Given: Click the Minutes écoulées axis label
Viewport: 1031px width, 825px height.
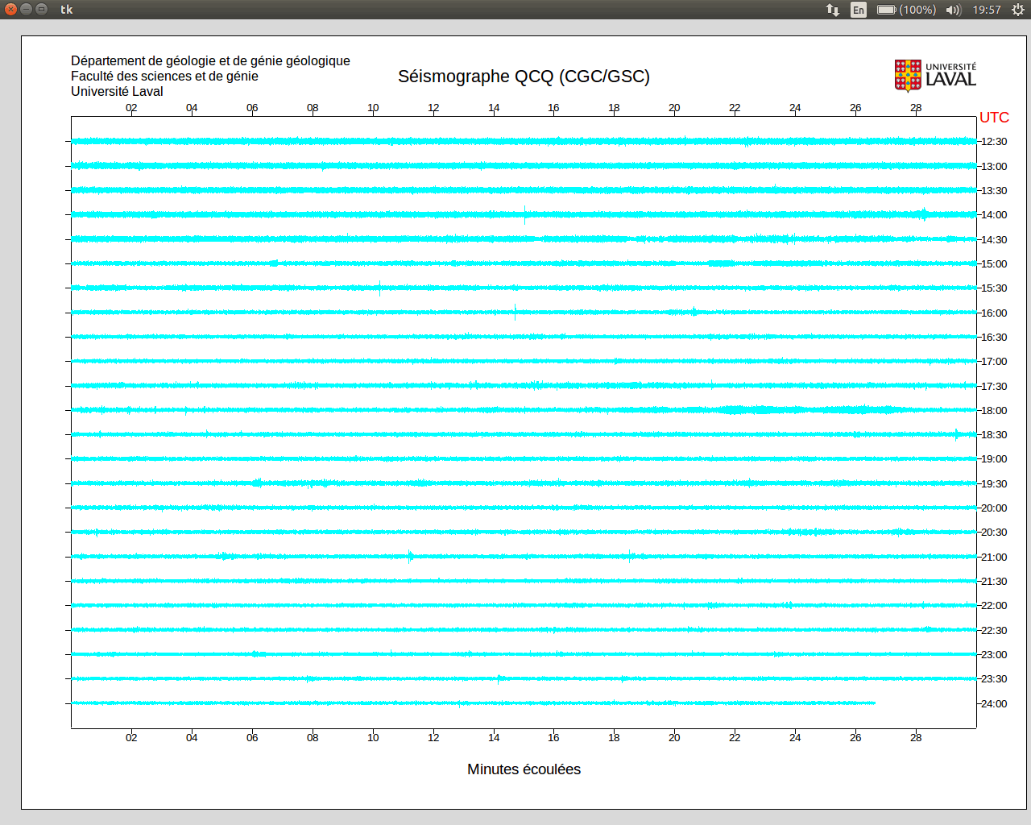Looking at the screenshot, I should pyautogui.click(x=524, y=769).
